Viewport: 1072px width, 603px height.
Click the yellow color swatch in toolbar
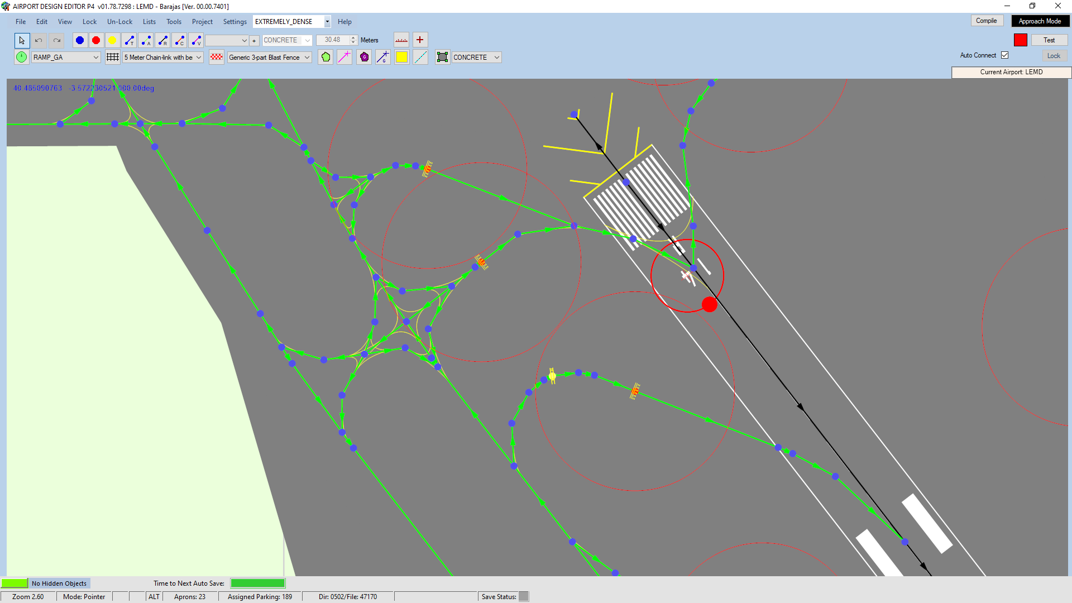click(x=401, y=57)
